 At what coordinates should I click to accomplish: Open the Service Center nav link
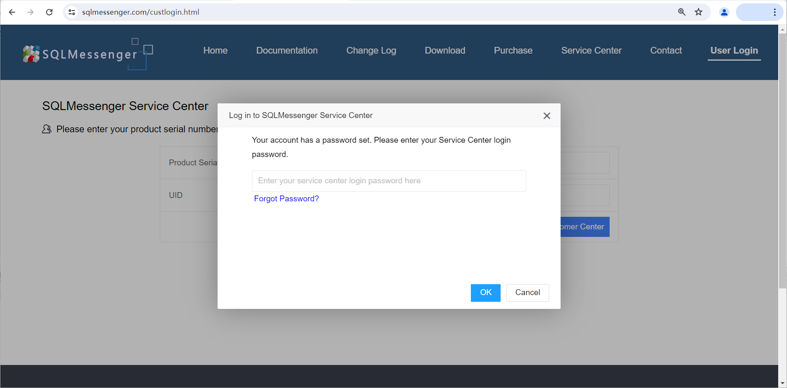pos(591,51)
